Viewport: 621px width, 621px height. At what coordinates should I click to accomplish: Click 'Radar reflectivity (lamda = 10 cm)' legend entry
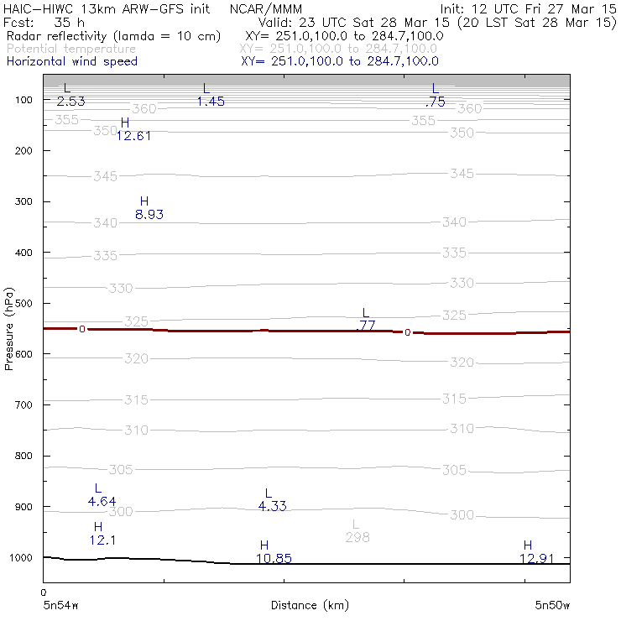click(113, 36)
